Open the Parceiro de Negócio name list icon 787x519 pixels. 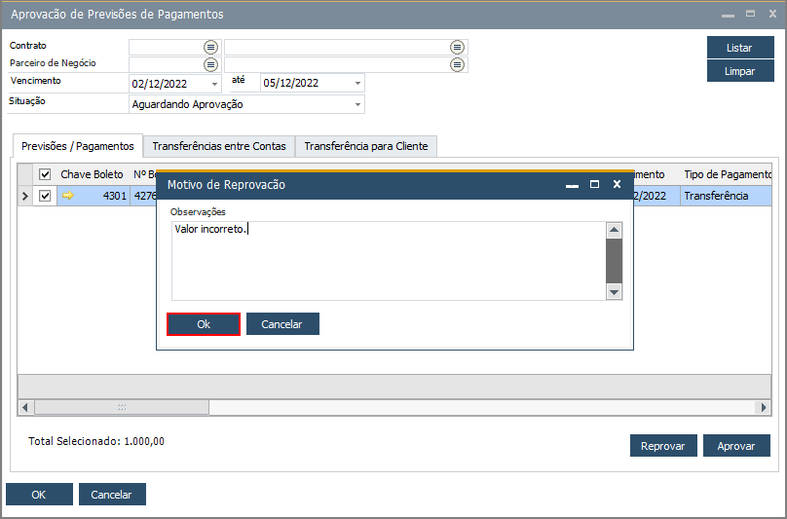tap(457, 64)
